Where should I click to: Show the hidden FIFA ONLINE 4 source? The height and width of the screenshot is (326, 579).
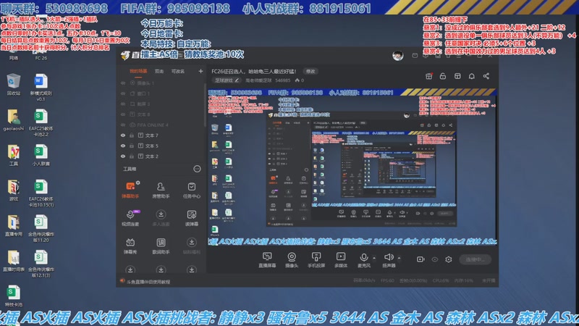pyautogui.click(x=123, y=125)
